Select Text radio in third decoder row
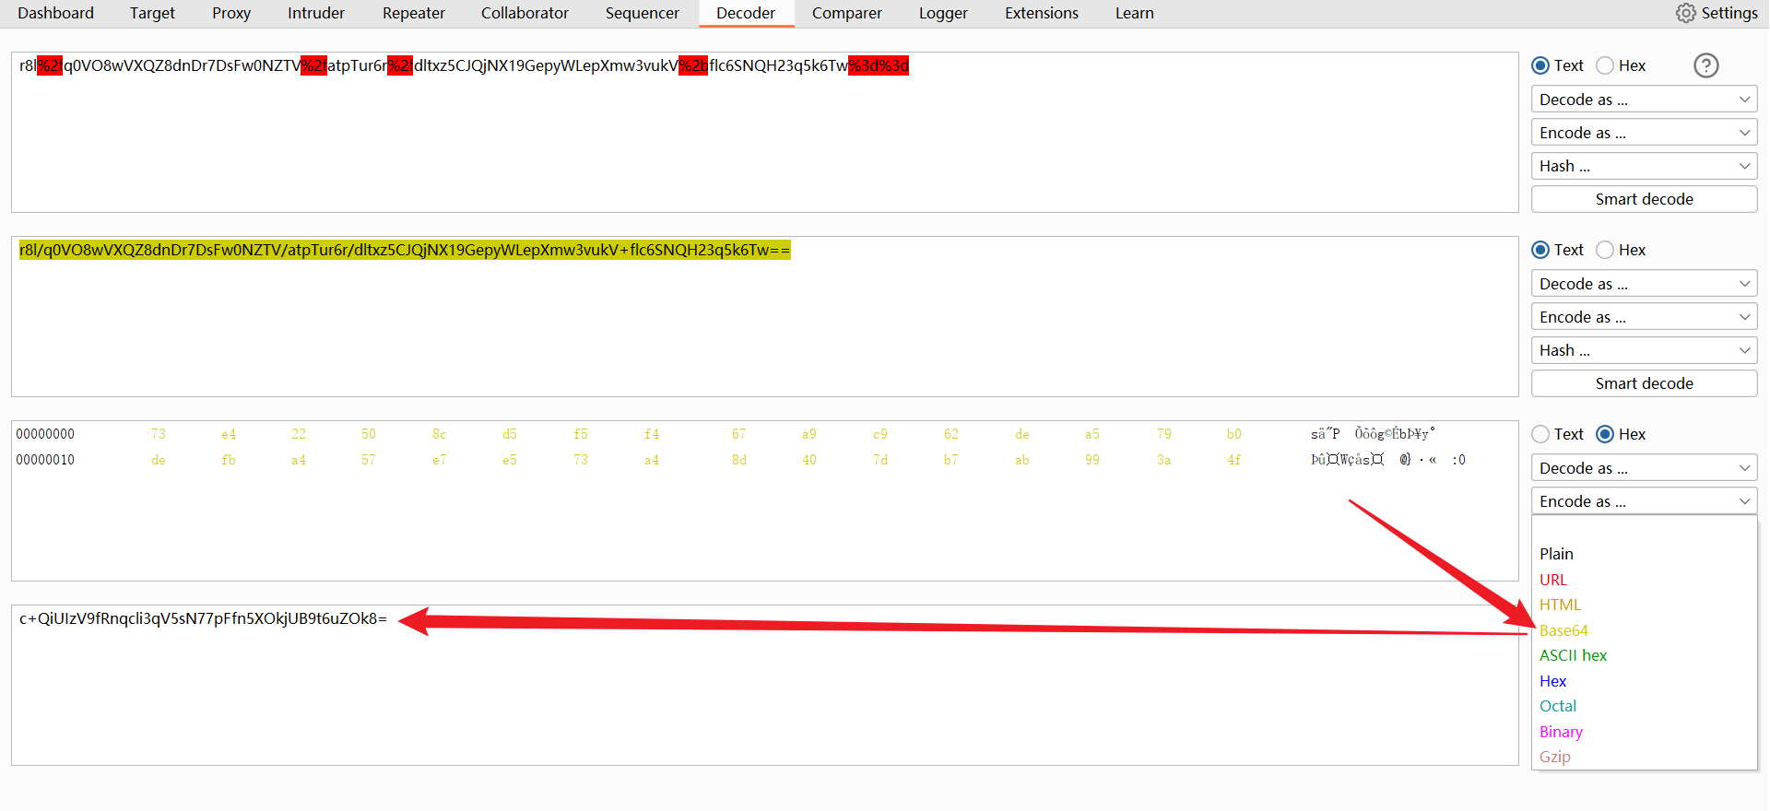The image size is (1770, 811). [1540, 434]
